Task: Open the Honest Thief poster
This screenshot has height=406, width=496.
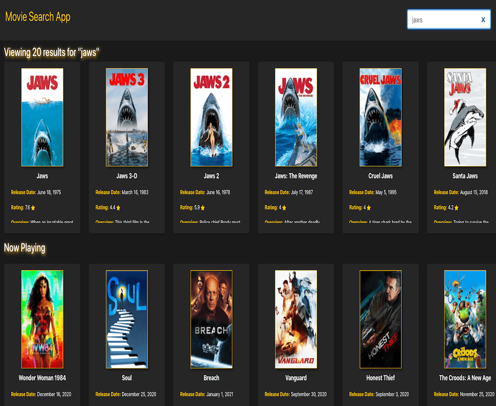Action: (x=381, y=319)
